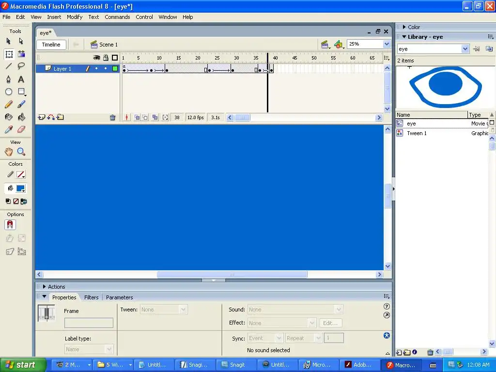Image resolution: width=496 pixels, height=372 pixels.
Task: Toggle Onion Skin Outlines button
Action: [145, 118]
